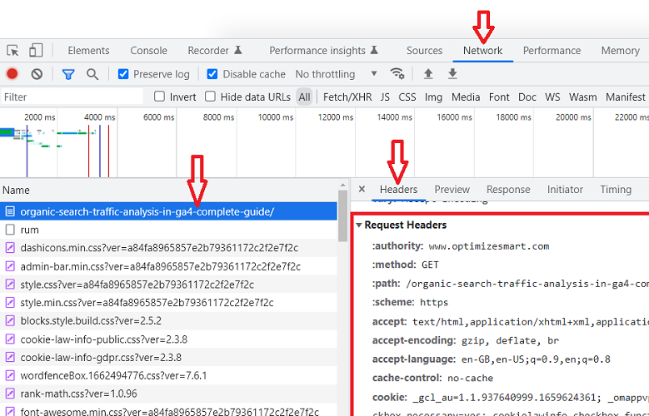Screen dimensions: 649x416
Task: Enable Hide data URLs checkbox
Action: point(210,97)
